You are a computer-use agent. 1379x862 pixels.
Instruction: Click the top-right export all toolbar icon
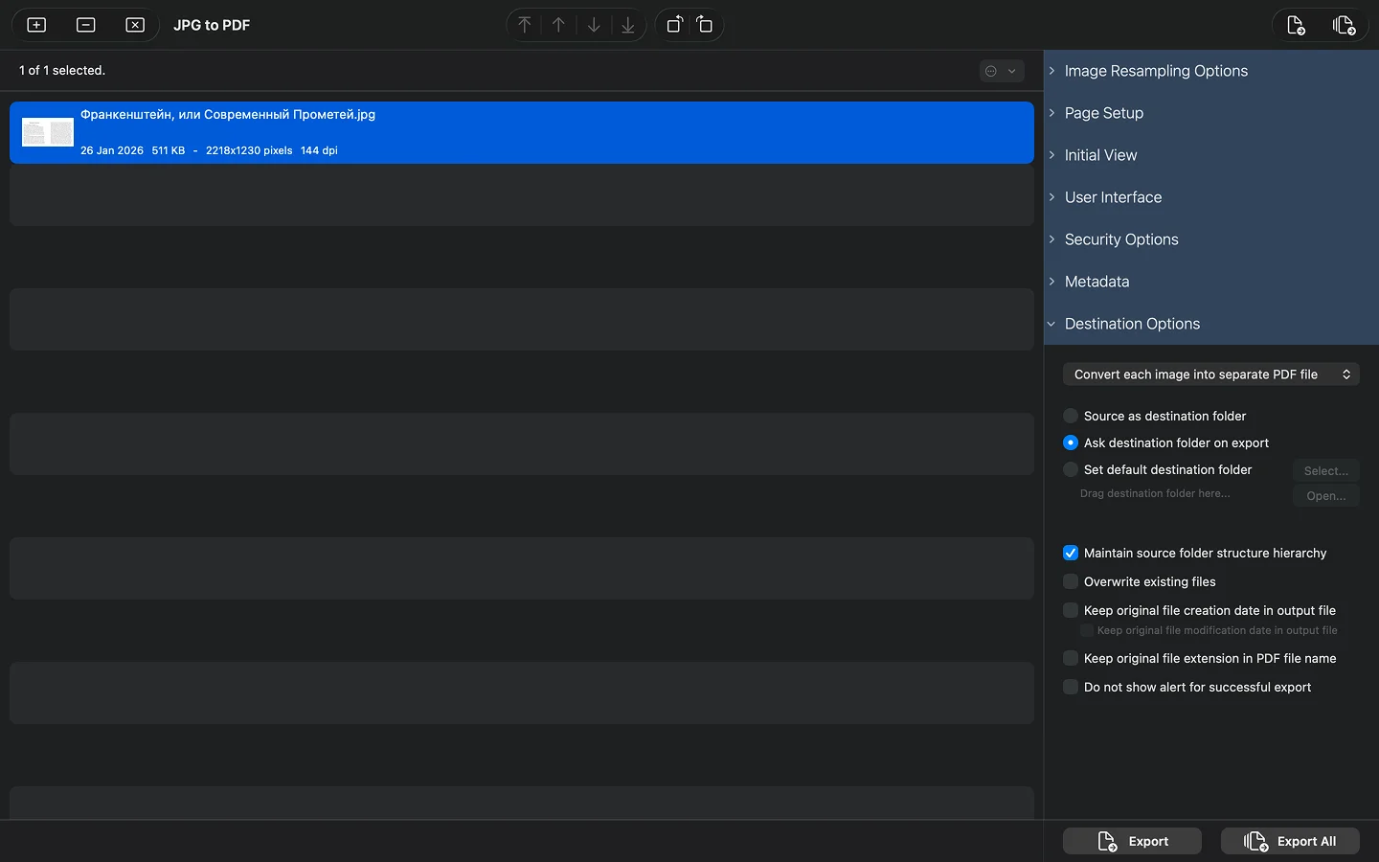1344,25
